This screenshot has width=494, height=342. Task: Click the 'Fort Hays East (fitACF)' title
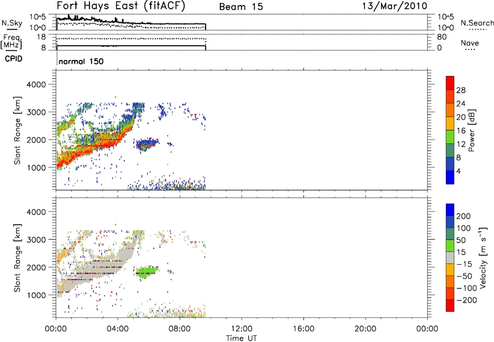[x=120, y=6]
